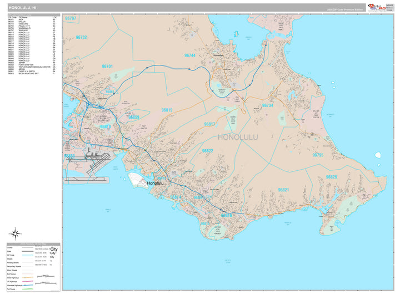Viewport: 400px width, 295px height.
Task: Select the AIEA row in ZIP index
Action: (x=32, y=19)
